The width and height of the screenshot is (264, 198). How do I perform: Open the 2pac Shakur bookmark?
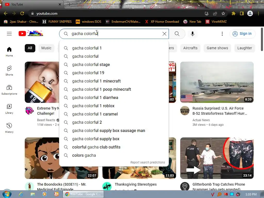21,22
